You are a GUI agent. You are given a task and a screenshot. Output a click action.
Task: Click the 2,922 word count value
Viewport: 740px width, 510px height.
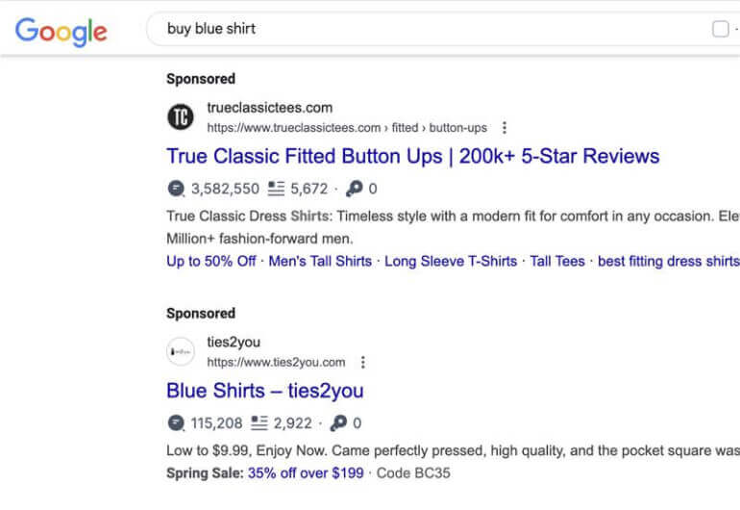pyautogui.click(x=292, y=423)
